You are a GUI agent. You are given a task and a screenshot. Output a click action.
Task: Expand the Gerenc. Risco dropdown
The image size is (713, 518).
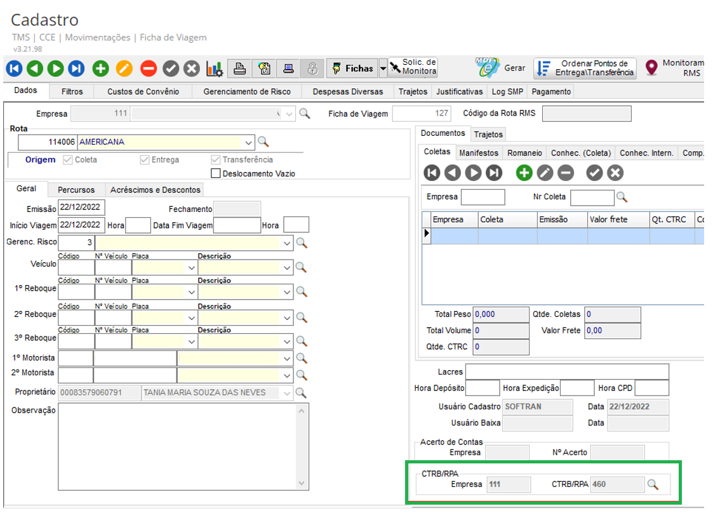coord(288,242)
